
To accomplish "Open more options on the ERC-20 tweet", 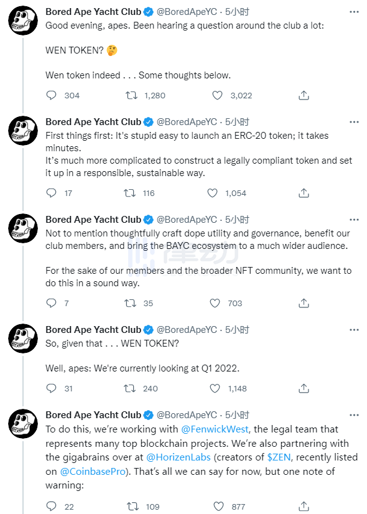I will [x=354, y=122].
